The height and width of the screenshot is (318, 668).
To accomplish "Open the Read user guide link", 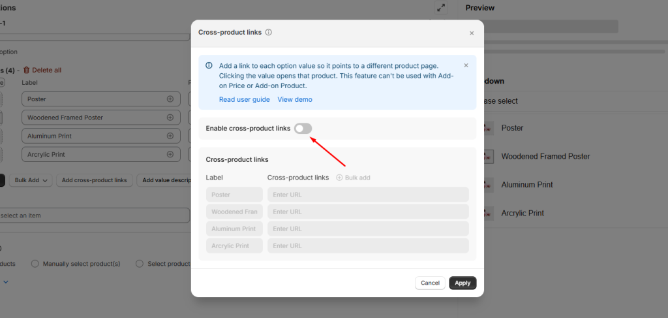I will tap(244, 99).
